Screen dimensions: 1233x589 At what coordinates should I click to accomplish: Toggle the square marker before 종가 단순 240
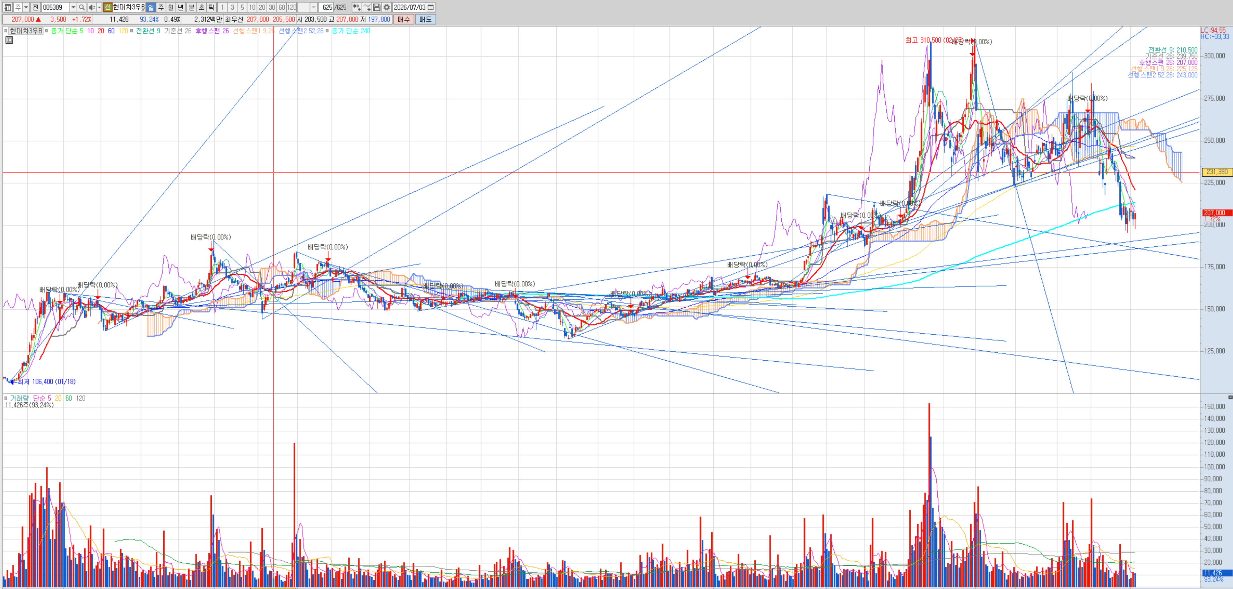[x=327, y=30]
